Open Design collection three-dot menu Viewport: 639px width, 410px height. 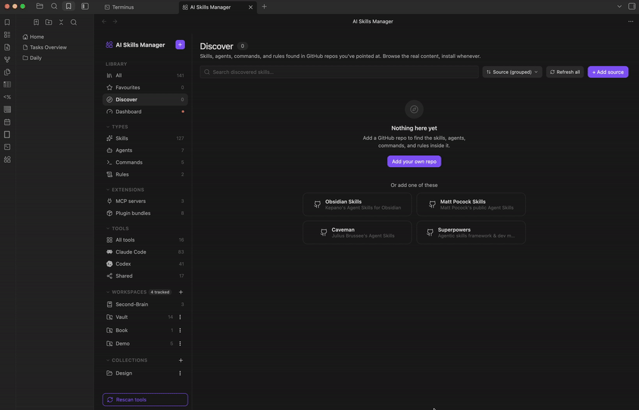coord(180,373)
